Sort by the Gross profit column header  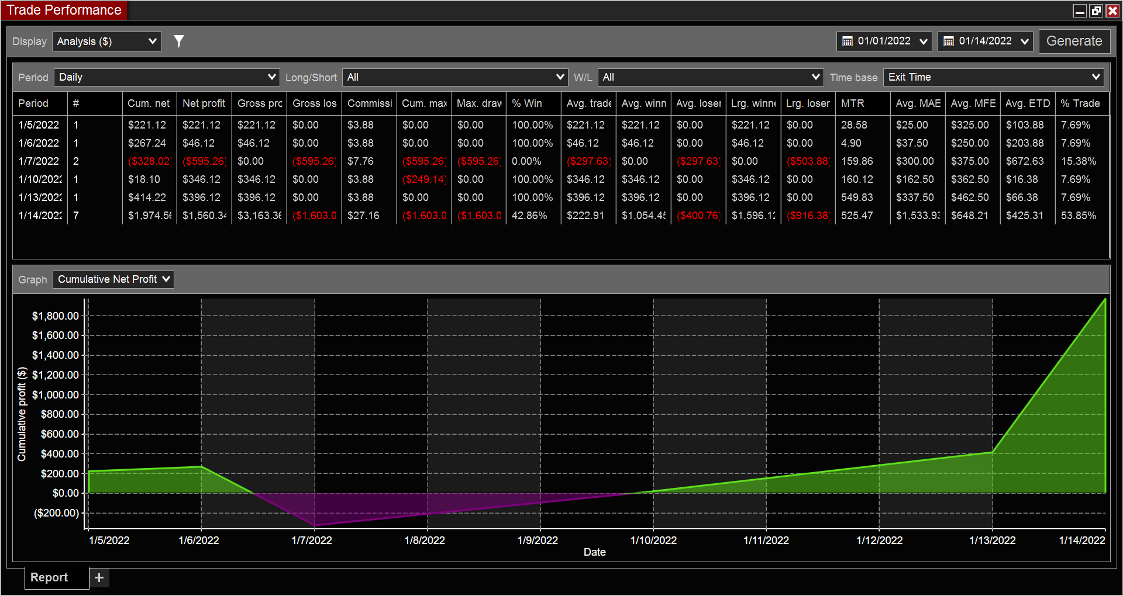click(260, 103)
